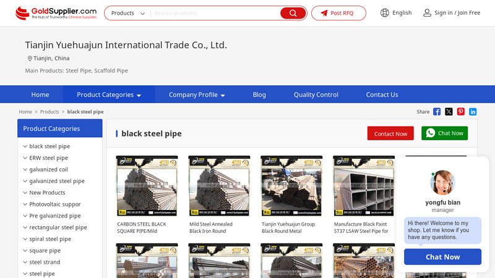Click company name Tianjin Yuehuajun International Trade
This screenshot has height=278, width=495.
[x=126, y=45]
